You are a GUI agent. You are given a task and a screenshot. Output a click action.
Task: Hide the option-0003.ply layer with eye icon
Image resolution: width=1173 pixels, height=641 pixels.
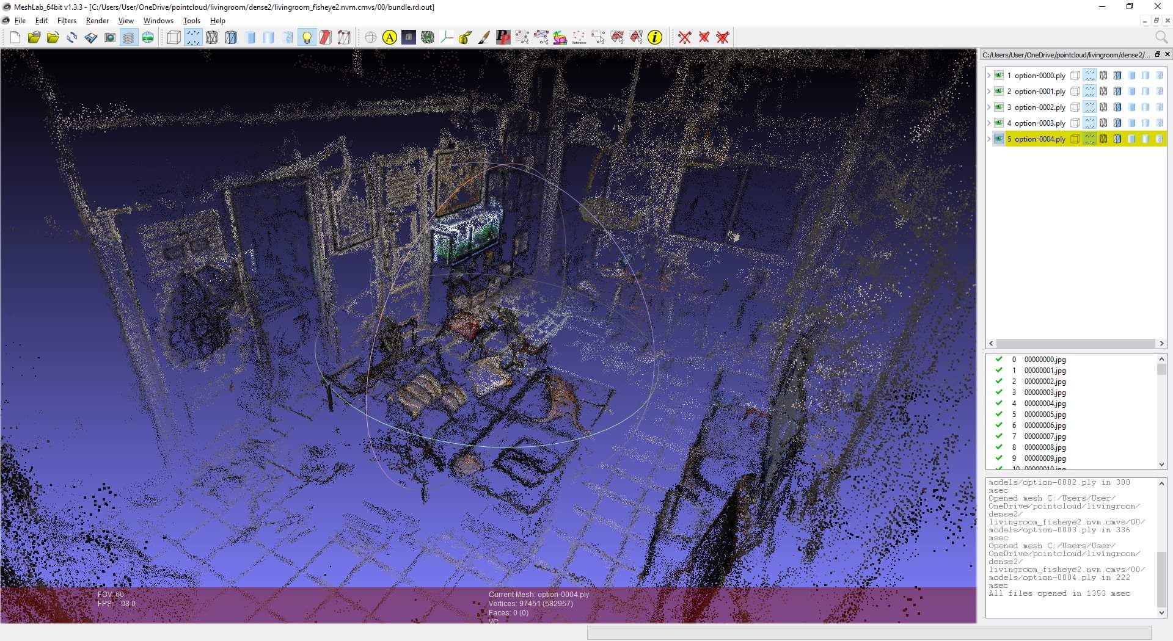click(x=999, y=123)
